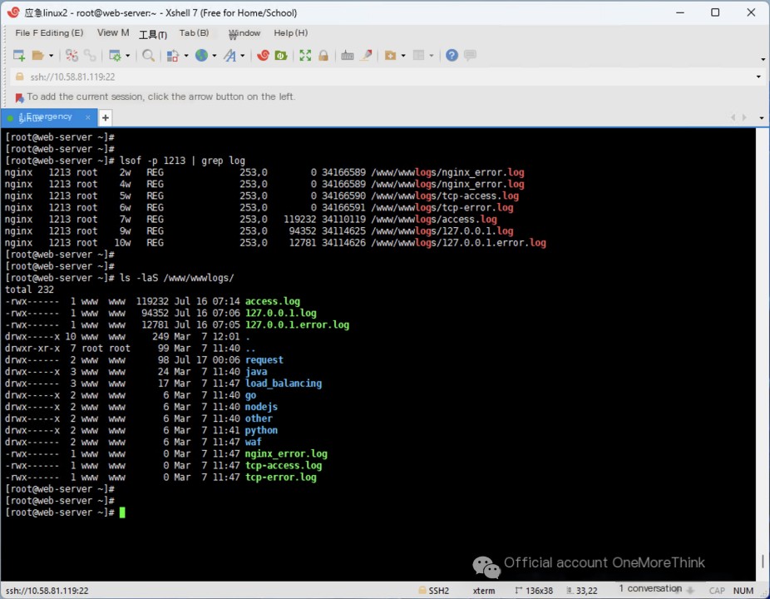Click the tcp-error.log green filename
This screenshot has height=599, width=770.
[x=281, y=478]
